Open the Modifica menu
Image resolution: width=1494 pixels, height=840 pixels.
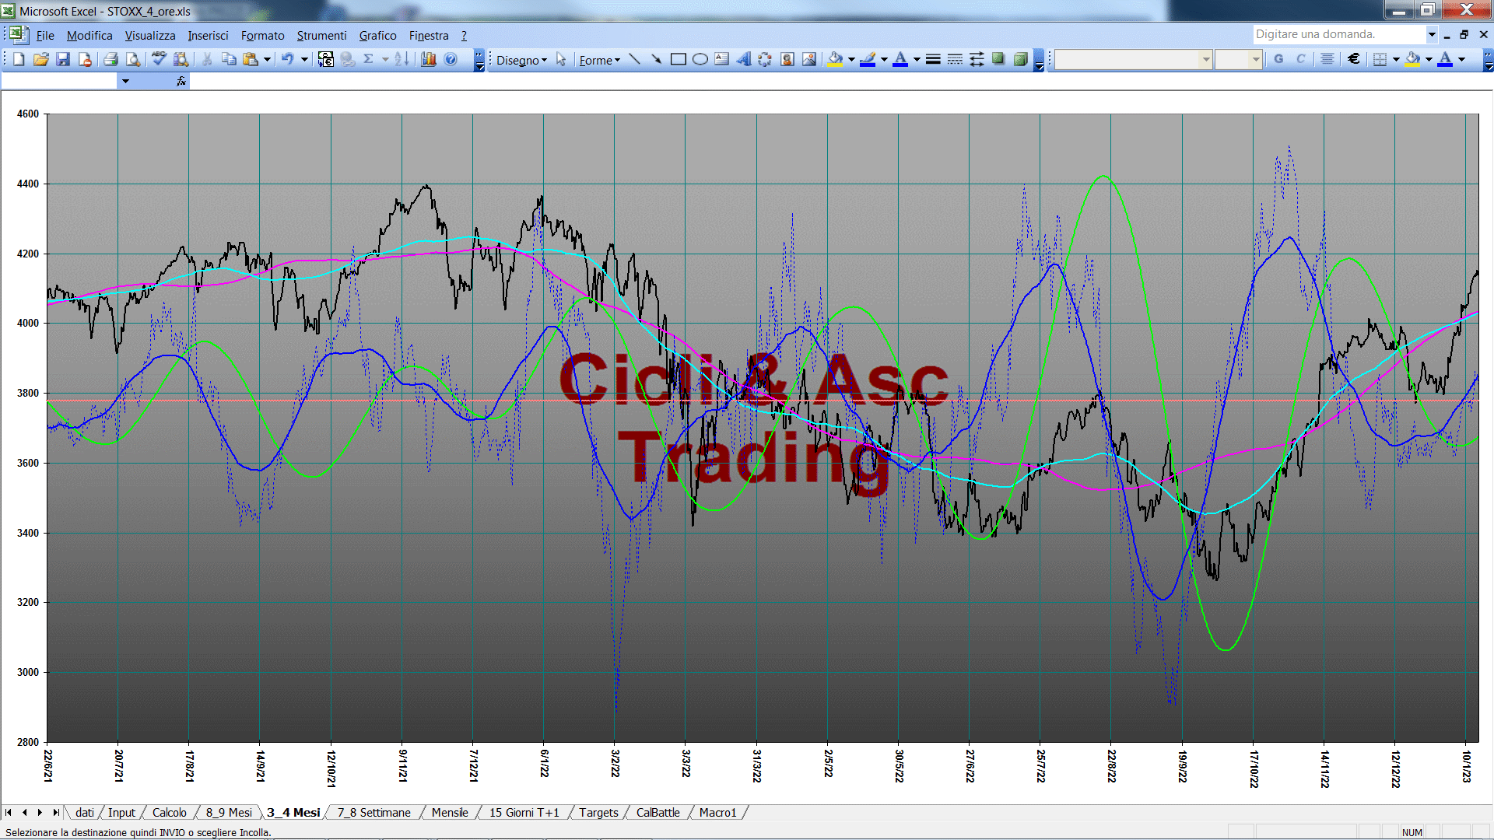click(x=89, y=35)
